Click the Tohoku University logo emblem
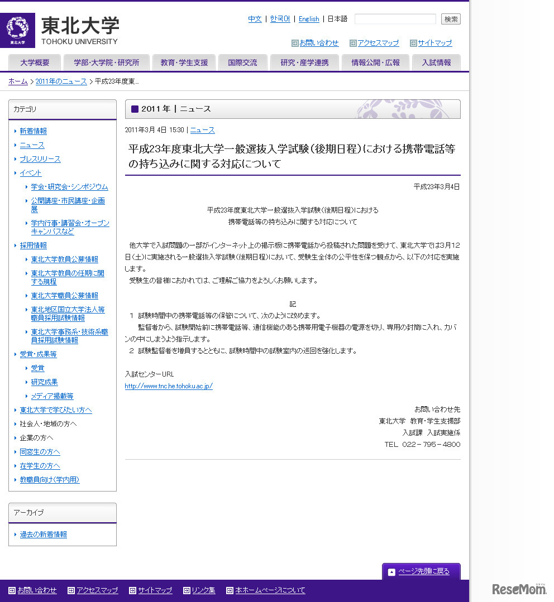Image resolution: width=554 pixels, height=602 pixels. point(17,30)
